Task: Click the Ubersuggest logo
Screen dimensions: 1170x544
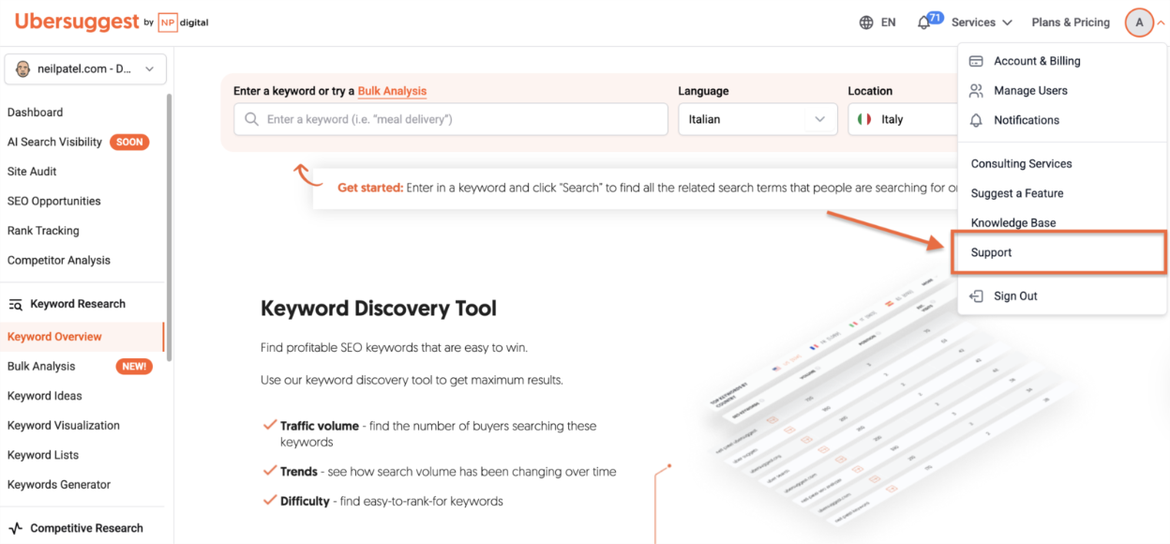Action: click(77, 22)
